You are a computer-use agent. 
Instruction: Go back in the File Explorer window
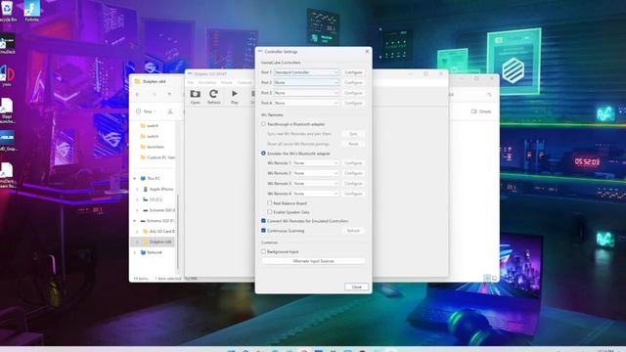(x=138, y=95)
